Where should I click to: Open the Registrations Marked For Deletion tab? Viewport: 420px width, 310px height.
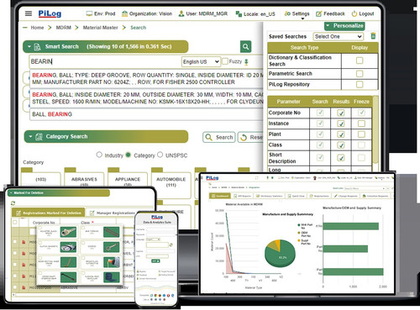49,213
